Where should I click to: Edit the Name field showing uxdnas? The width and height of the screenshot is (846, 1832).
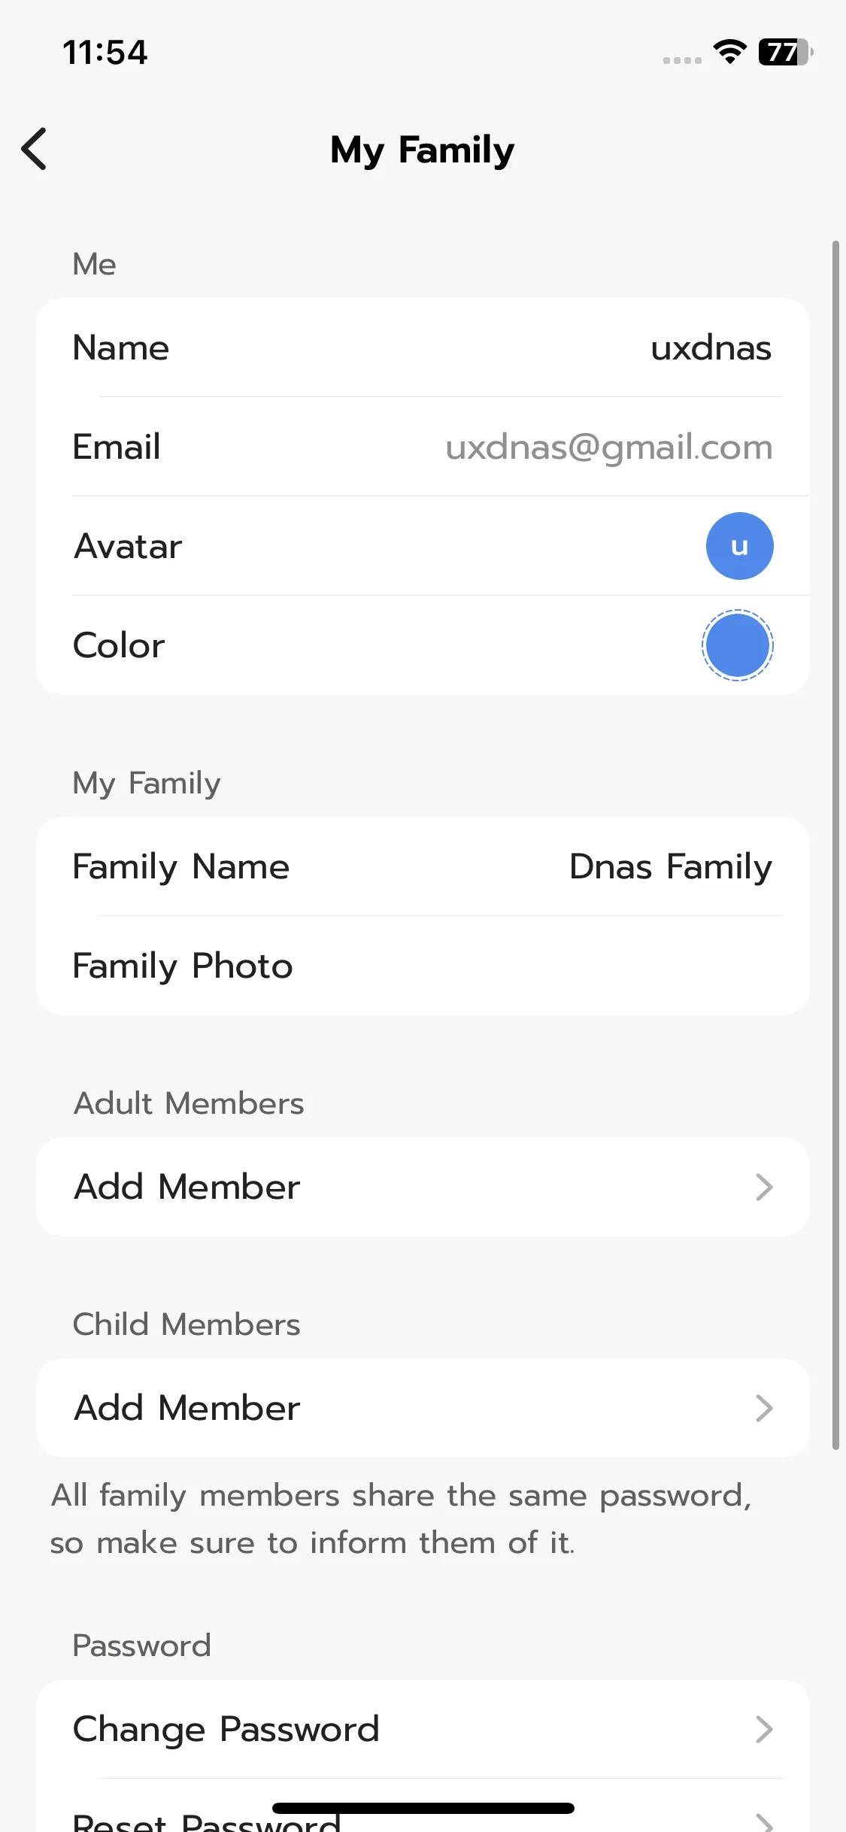pos(711,348)
